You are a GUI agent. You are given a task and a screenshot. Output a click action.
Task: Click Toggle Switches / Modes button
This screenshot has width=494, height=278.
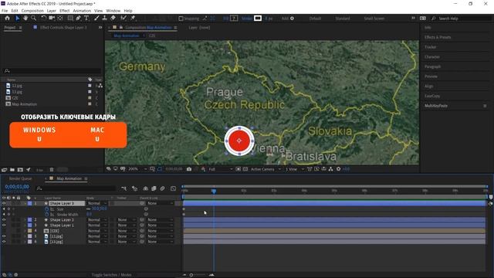pyautogui.click(x=111, y=275)
